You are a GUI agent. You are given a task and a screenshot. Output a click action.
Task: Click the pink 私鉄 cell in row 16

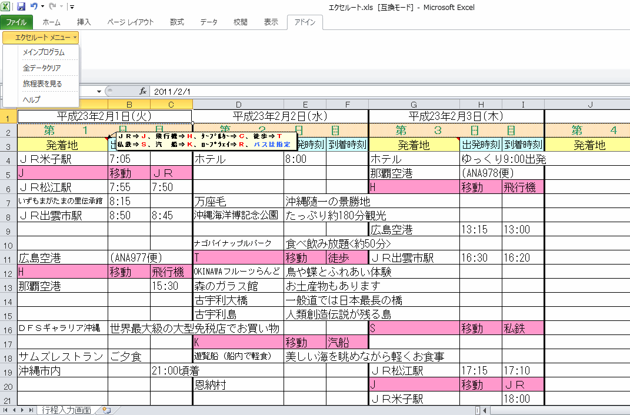click(523, 328)
